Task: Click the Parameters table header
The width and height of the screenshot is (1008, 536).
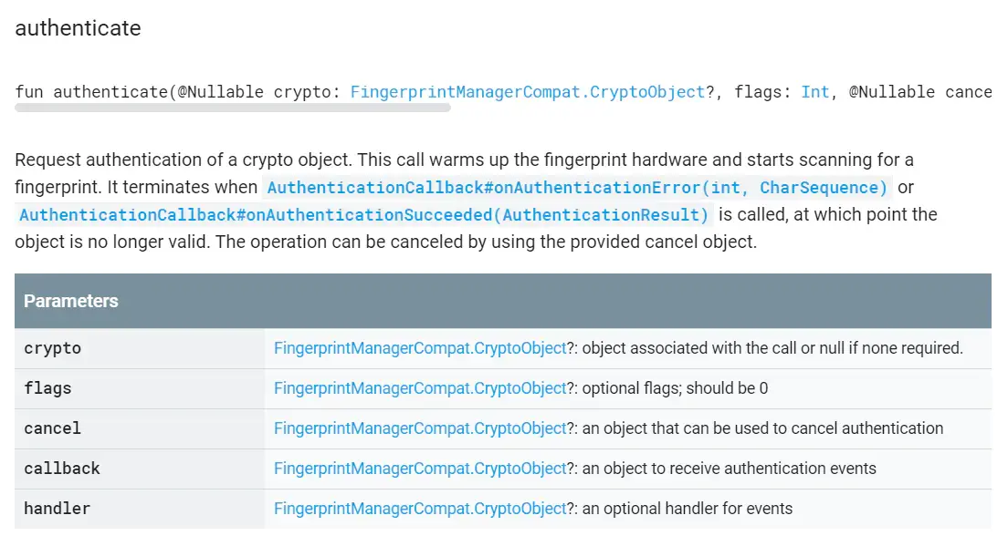Action: (x=503, y=301)
